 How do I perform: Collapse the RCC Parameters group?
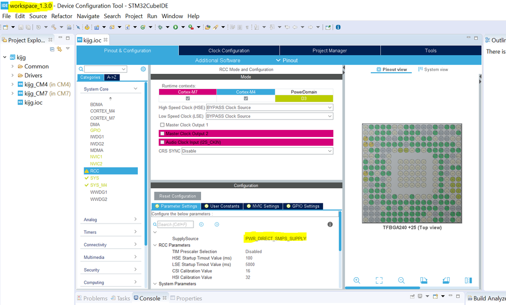(155, 245)
